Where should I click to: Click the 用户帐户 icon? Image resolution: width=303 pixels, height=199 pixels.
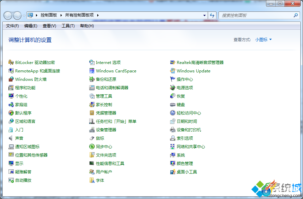[x=92, y=172]
